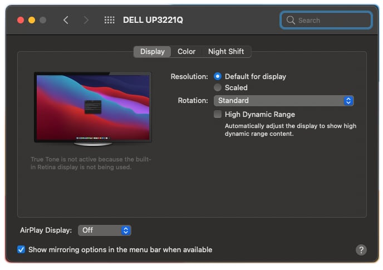Close the window with the red button
Screen dimensions: 383x270
coord(21,20)
